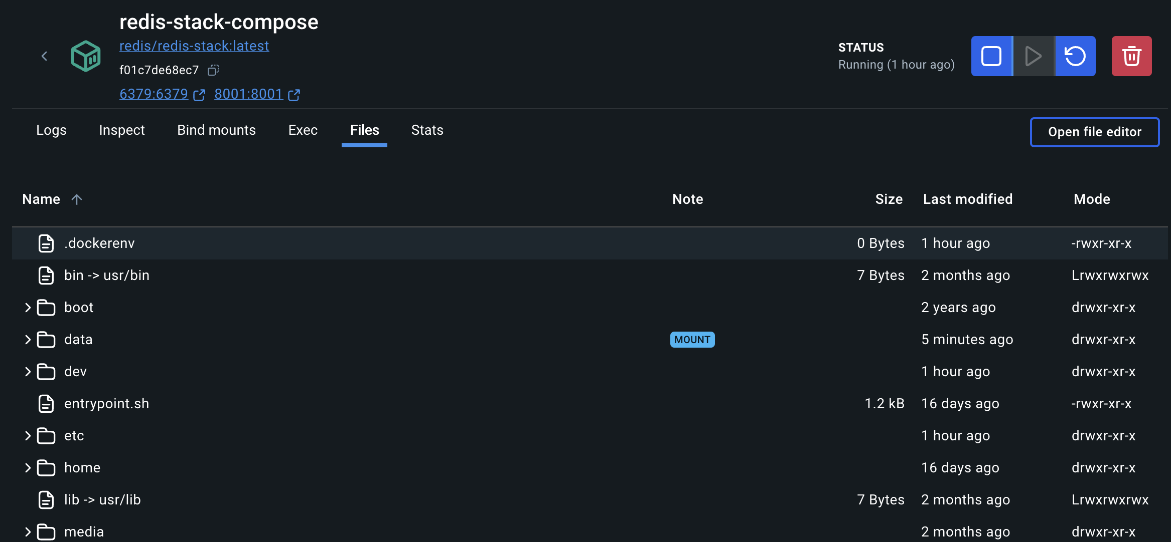
Task: Open the Stats tab
Action: click(x=427, y=130)
